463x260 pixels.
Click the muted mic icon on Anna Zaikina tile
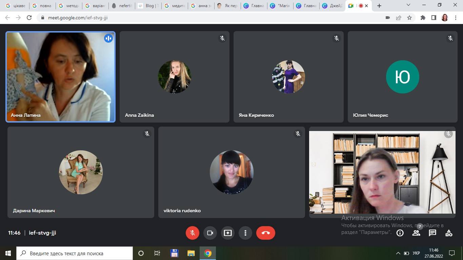pos(222,38)
